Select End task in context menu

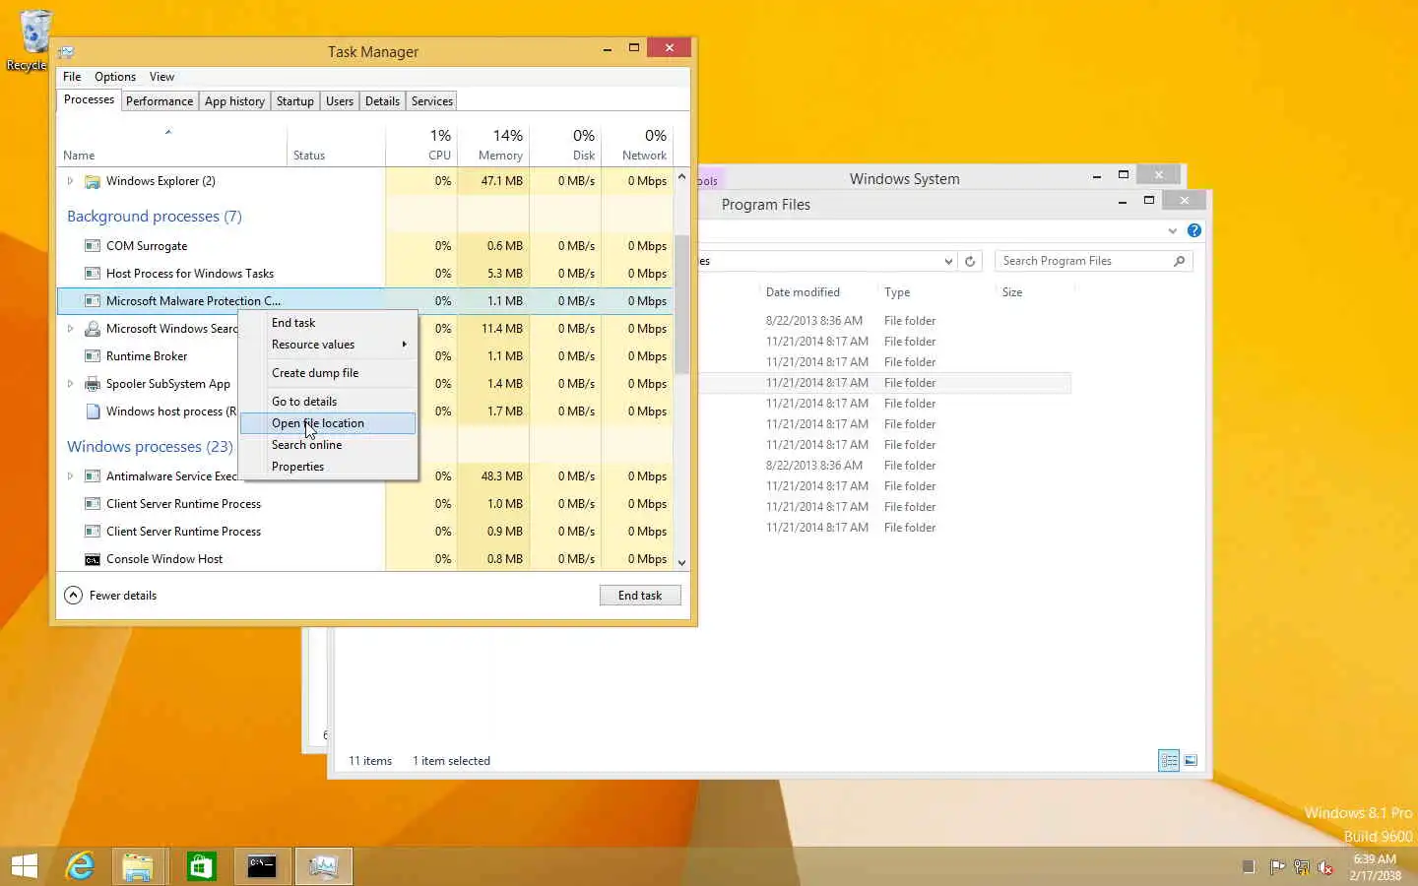(x=329, y=323)
